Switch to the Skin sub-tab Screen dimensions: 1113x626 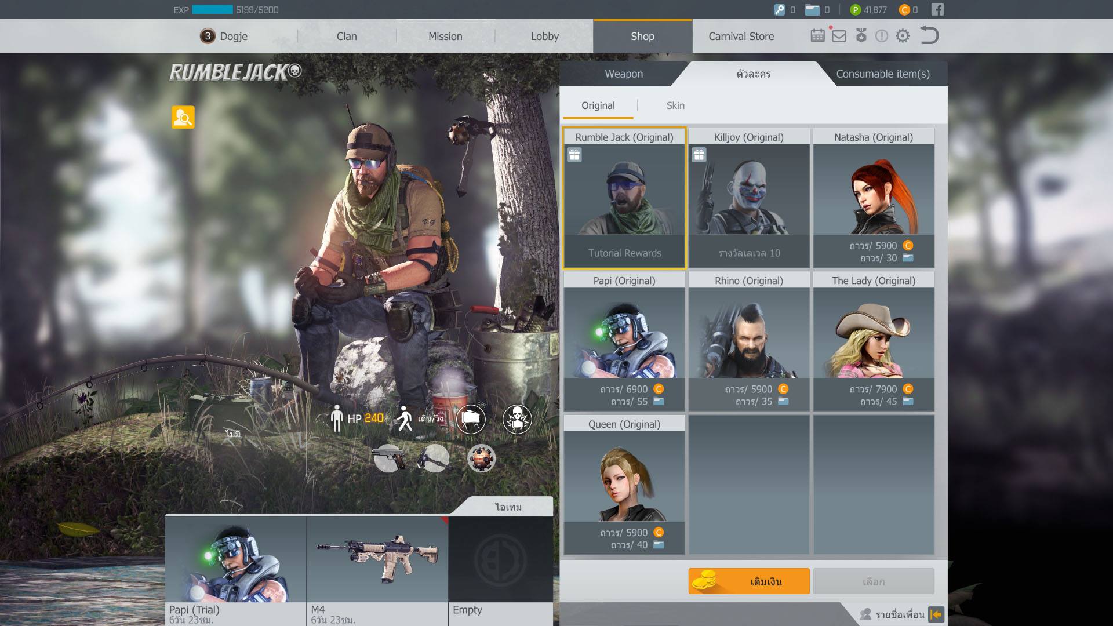click(675, 105)
